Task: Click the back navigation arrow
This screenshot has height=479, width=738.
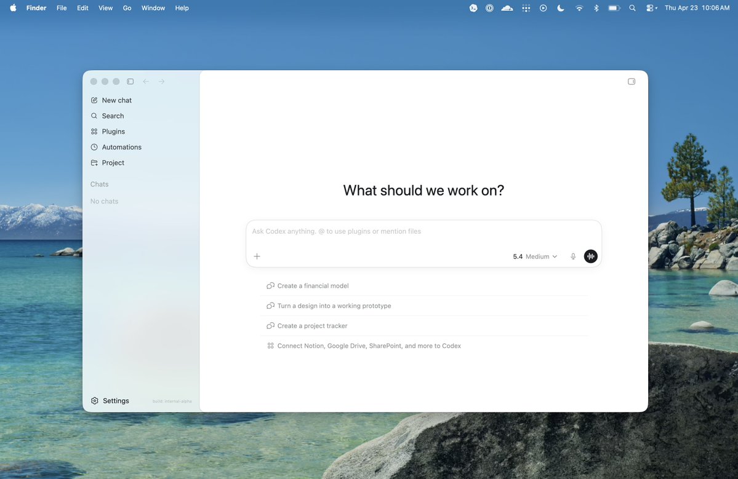Action: (146, 81)
